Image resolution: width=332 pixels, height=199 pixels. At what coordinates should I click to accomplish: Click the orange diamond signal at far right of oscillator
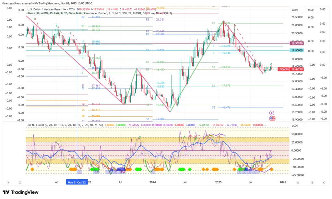coord(272,169)
